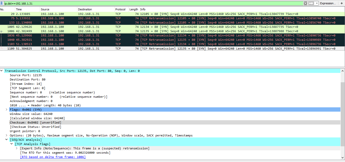Select the Destination Port: 80 line

28,79
